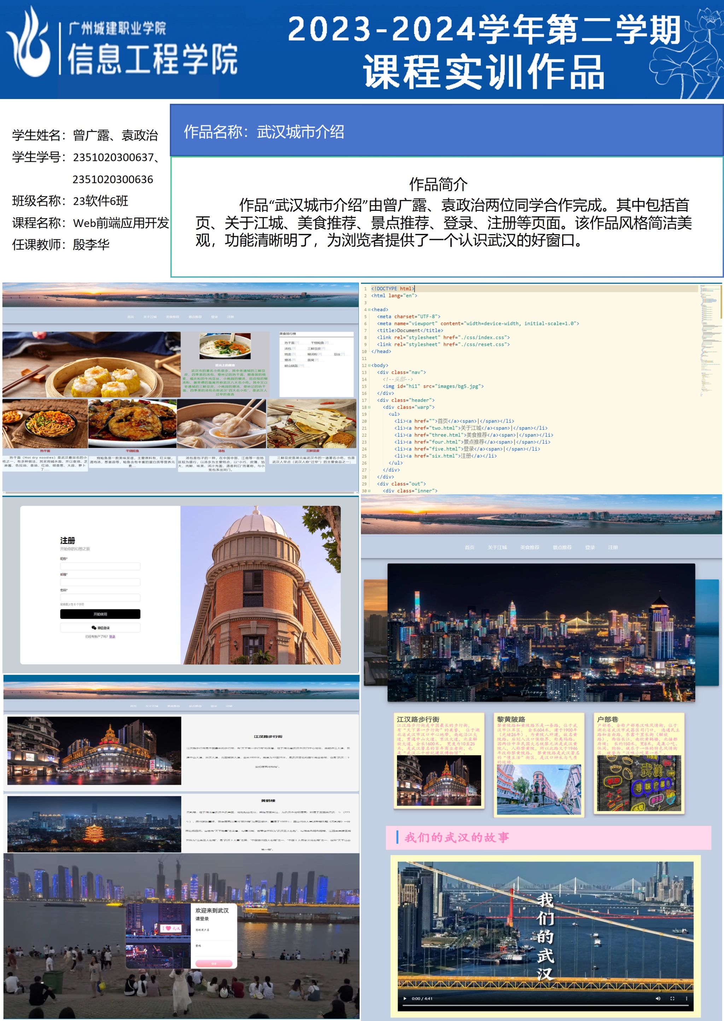This screenshot has height=1021, width=724.
Task: Click the 邮箱 input field
Action: point(100,582)
